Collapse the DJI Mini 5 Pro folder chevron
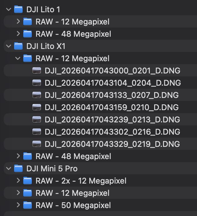This screenshot has height=216, width=197. [x=9, y=169]
